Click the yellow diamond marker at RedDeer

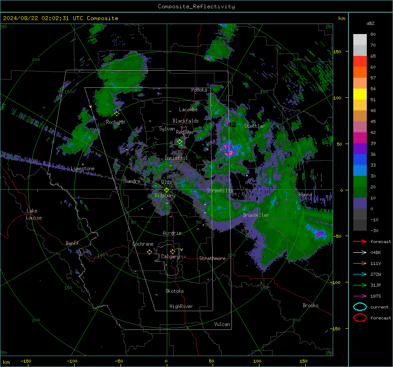coord(180,142)
